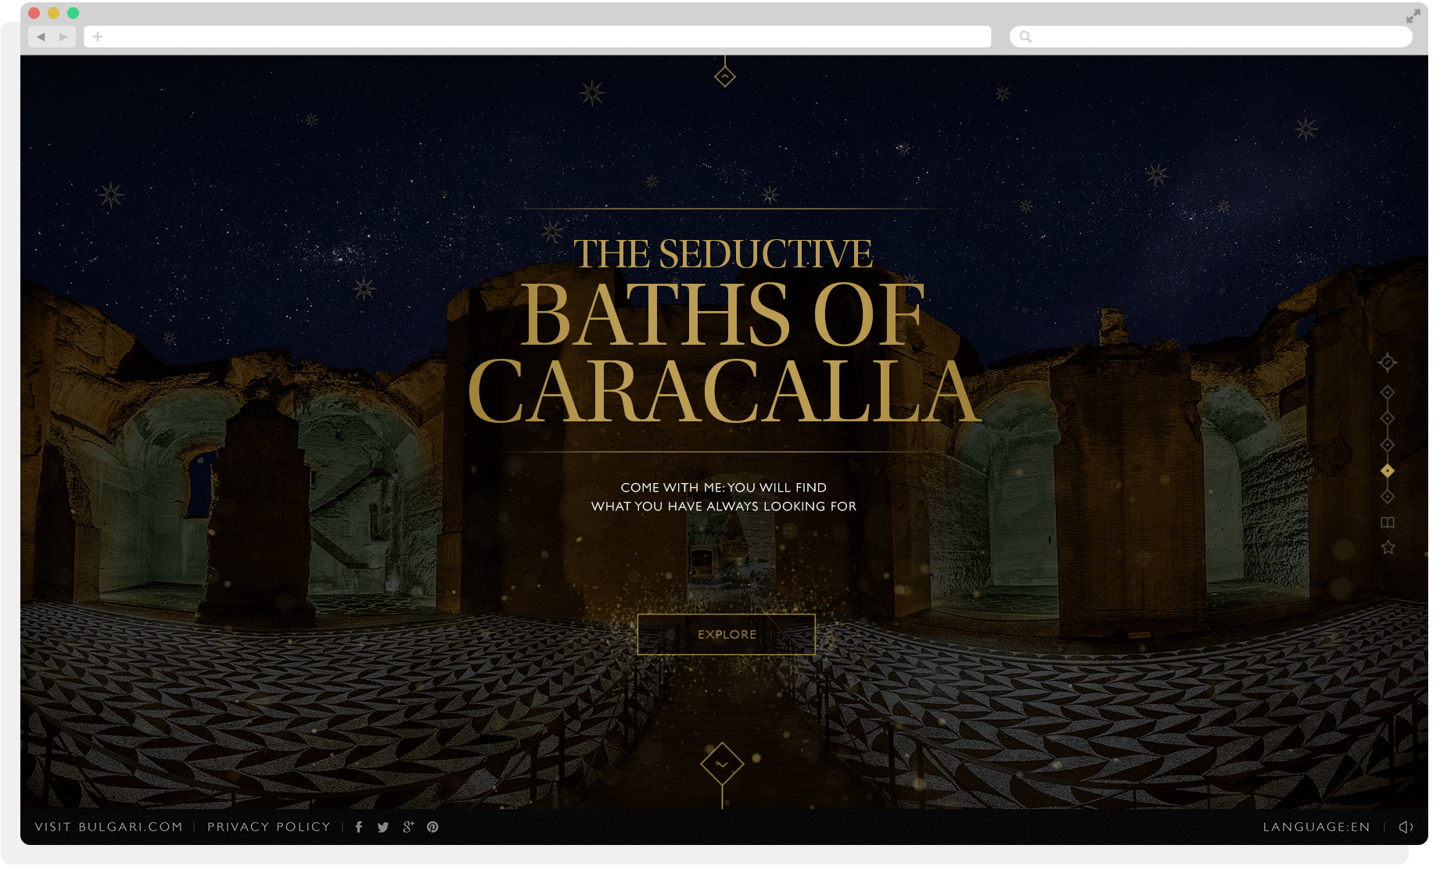Click the up chevron diamond at top
This screenshot has height=870, width=1447.
tap(724, 77)
